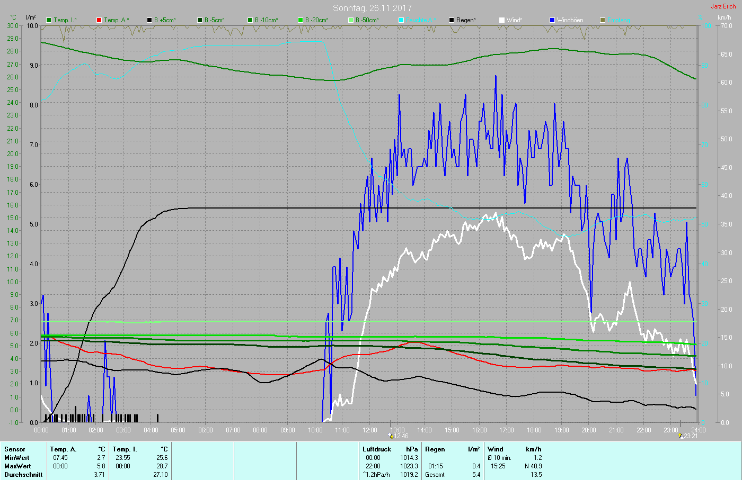Screen dimensions: 742x480
Task: Click the dark green Temp. I. legend square
Action: pos(49,20)
